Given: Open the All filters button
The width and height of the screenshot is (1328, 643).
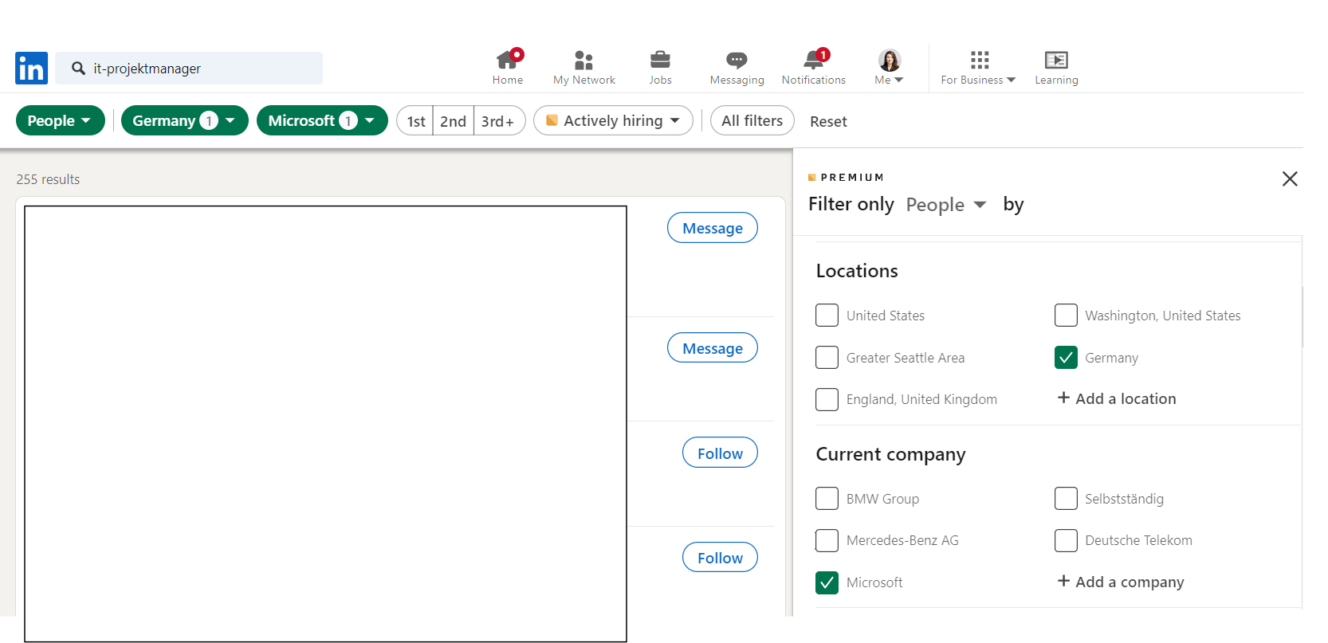Looking at the screenshot, I should coord(752,120).
